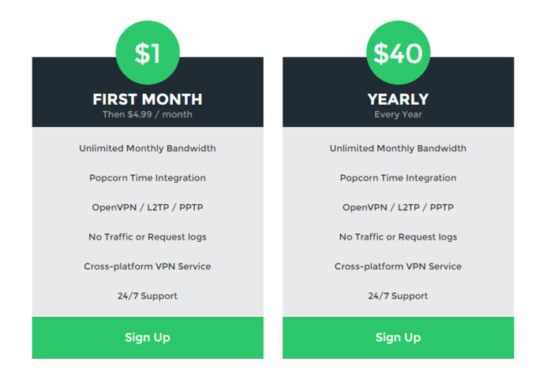543x376 pixels.
Task: Click Cross-platform VPN Service in Yearly plan
Action: (399, 266)
